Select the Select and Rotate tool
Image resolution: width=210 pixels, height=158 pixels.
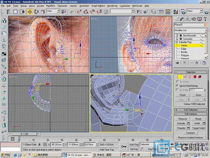click(x=36, y=12)
